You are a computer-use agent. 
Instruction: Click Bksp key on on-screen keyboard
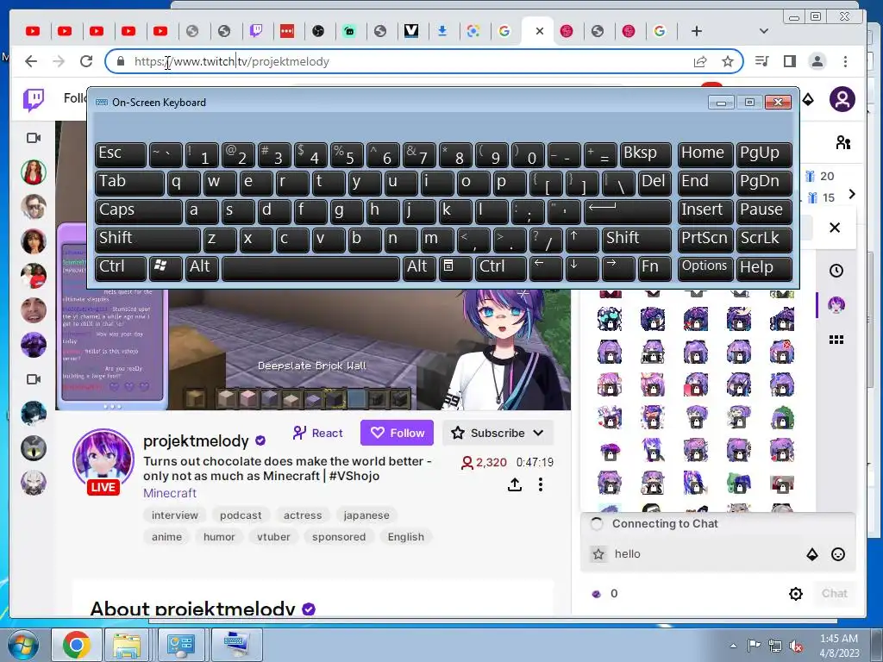click(x=645, y=153)
